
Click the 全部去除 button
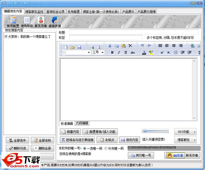coord(42,140)
